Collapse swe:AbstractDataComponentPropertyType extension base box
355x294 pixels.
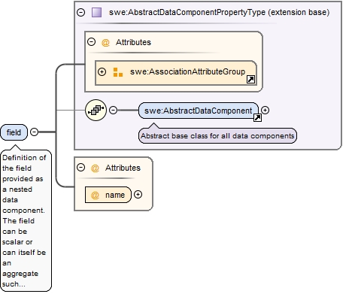tap(80, 12)
